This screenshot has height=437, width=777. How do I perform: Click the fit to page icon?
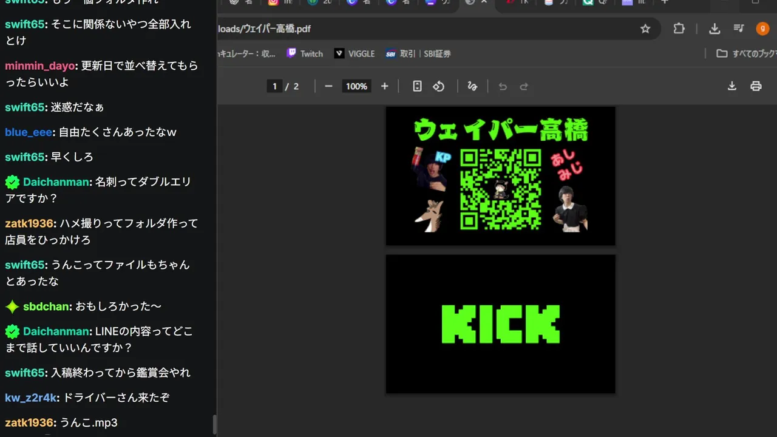(x=417, y=86)
